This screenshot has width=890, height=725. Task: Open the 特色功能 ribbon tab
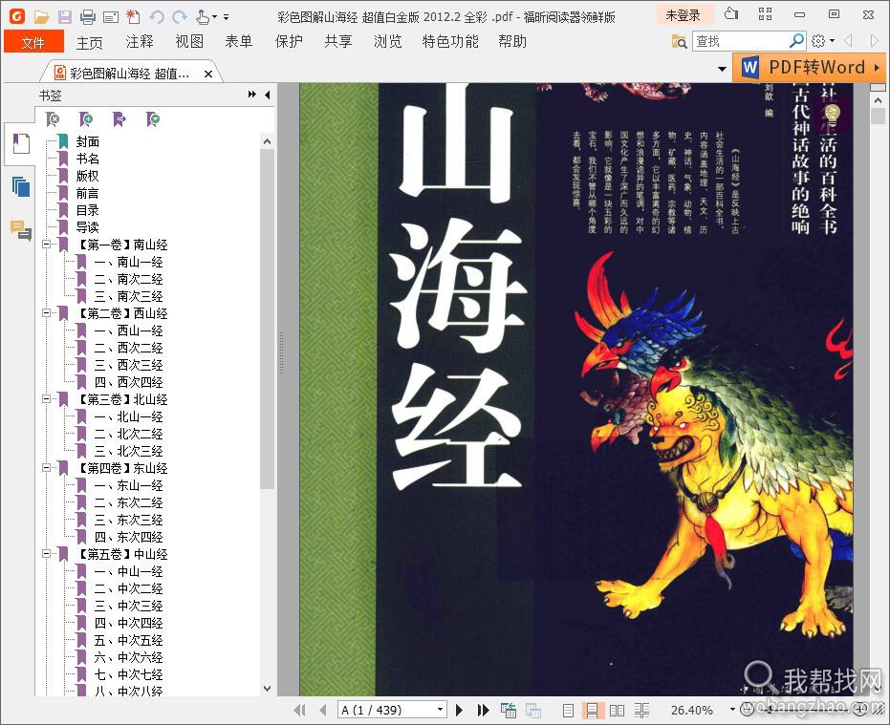point(450,41)
